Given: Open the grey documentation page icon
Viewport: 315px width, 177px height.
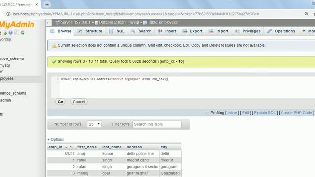Looking at the screenshot, I should coord(16,33).
